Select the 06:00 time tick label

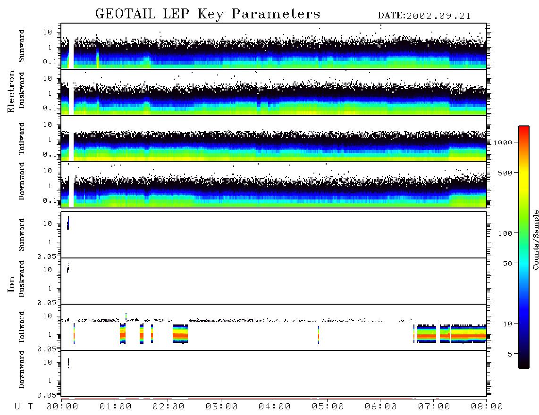(x=381, y=407)
